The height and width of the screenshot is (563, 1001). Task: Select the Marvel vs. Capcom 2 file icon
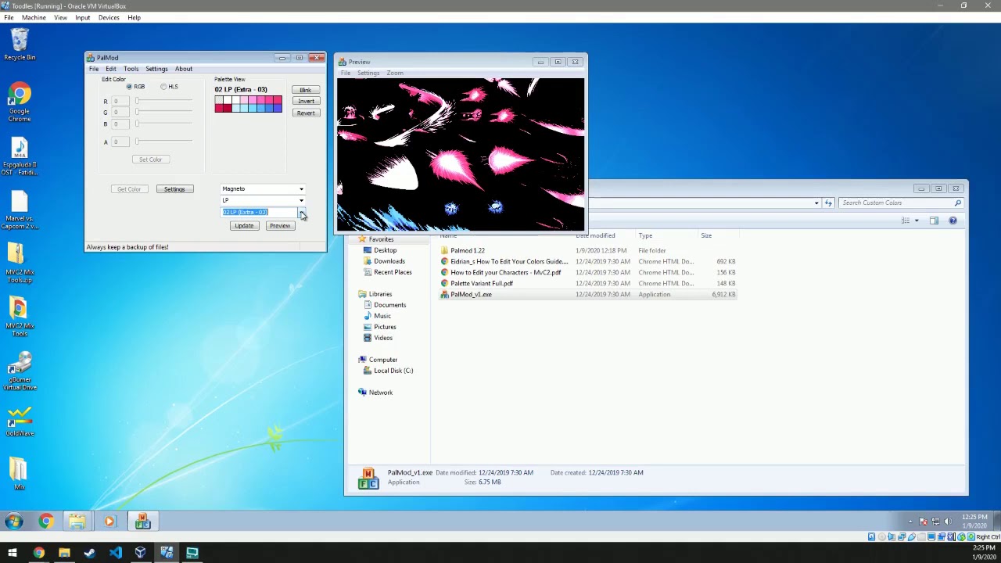20,211
